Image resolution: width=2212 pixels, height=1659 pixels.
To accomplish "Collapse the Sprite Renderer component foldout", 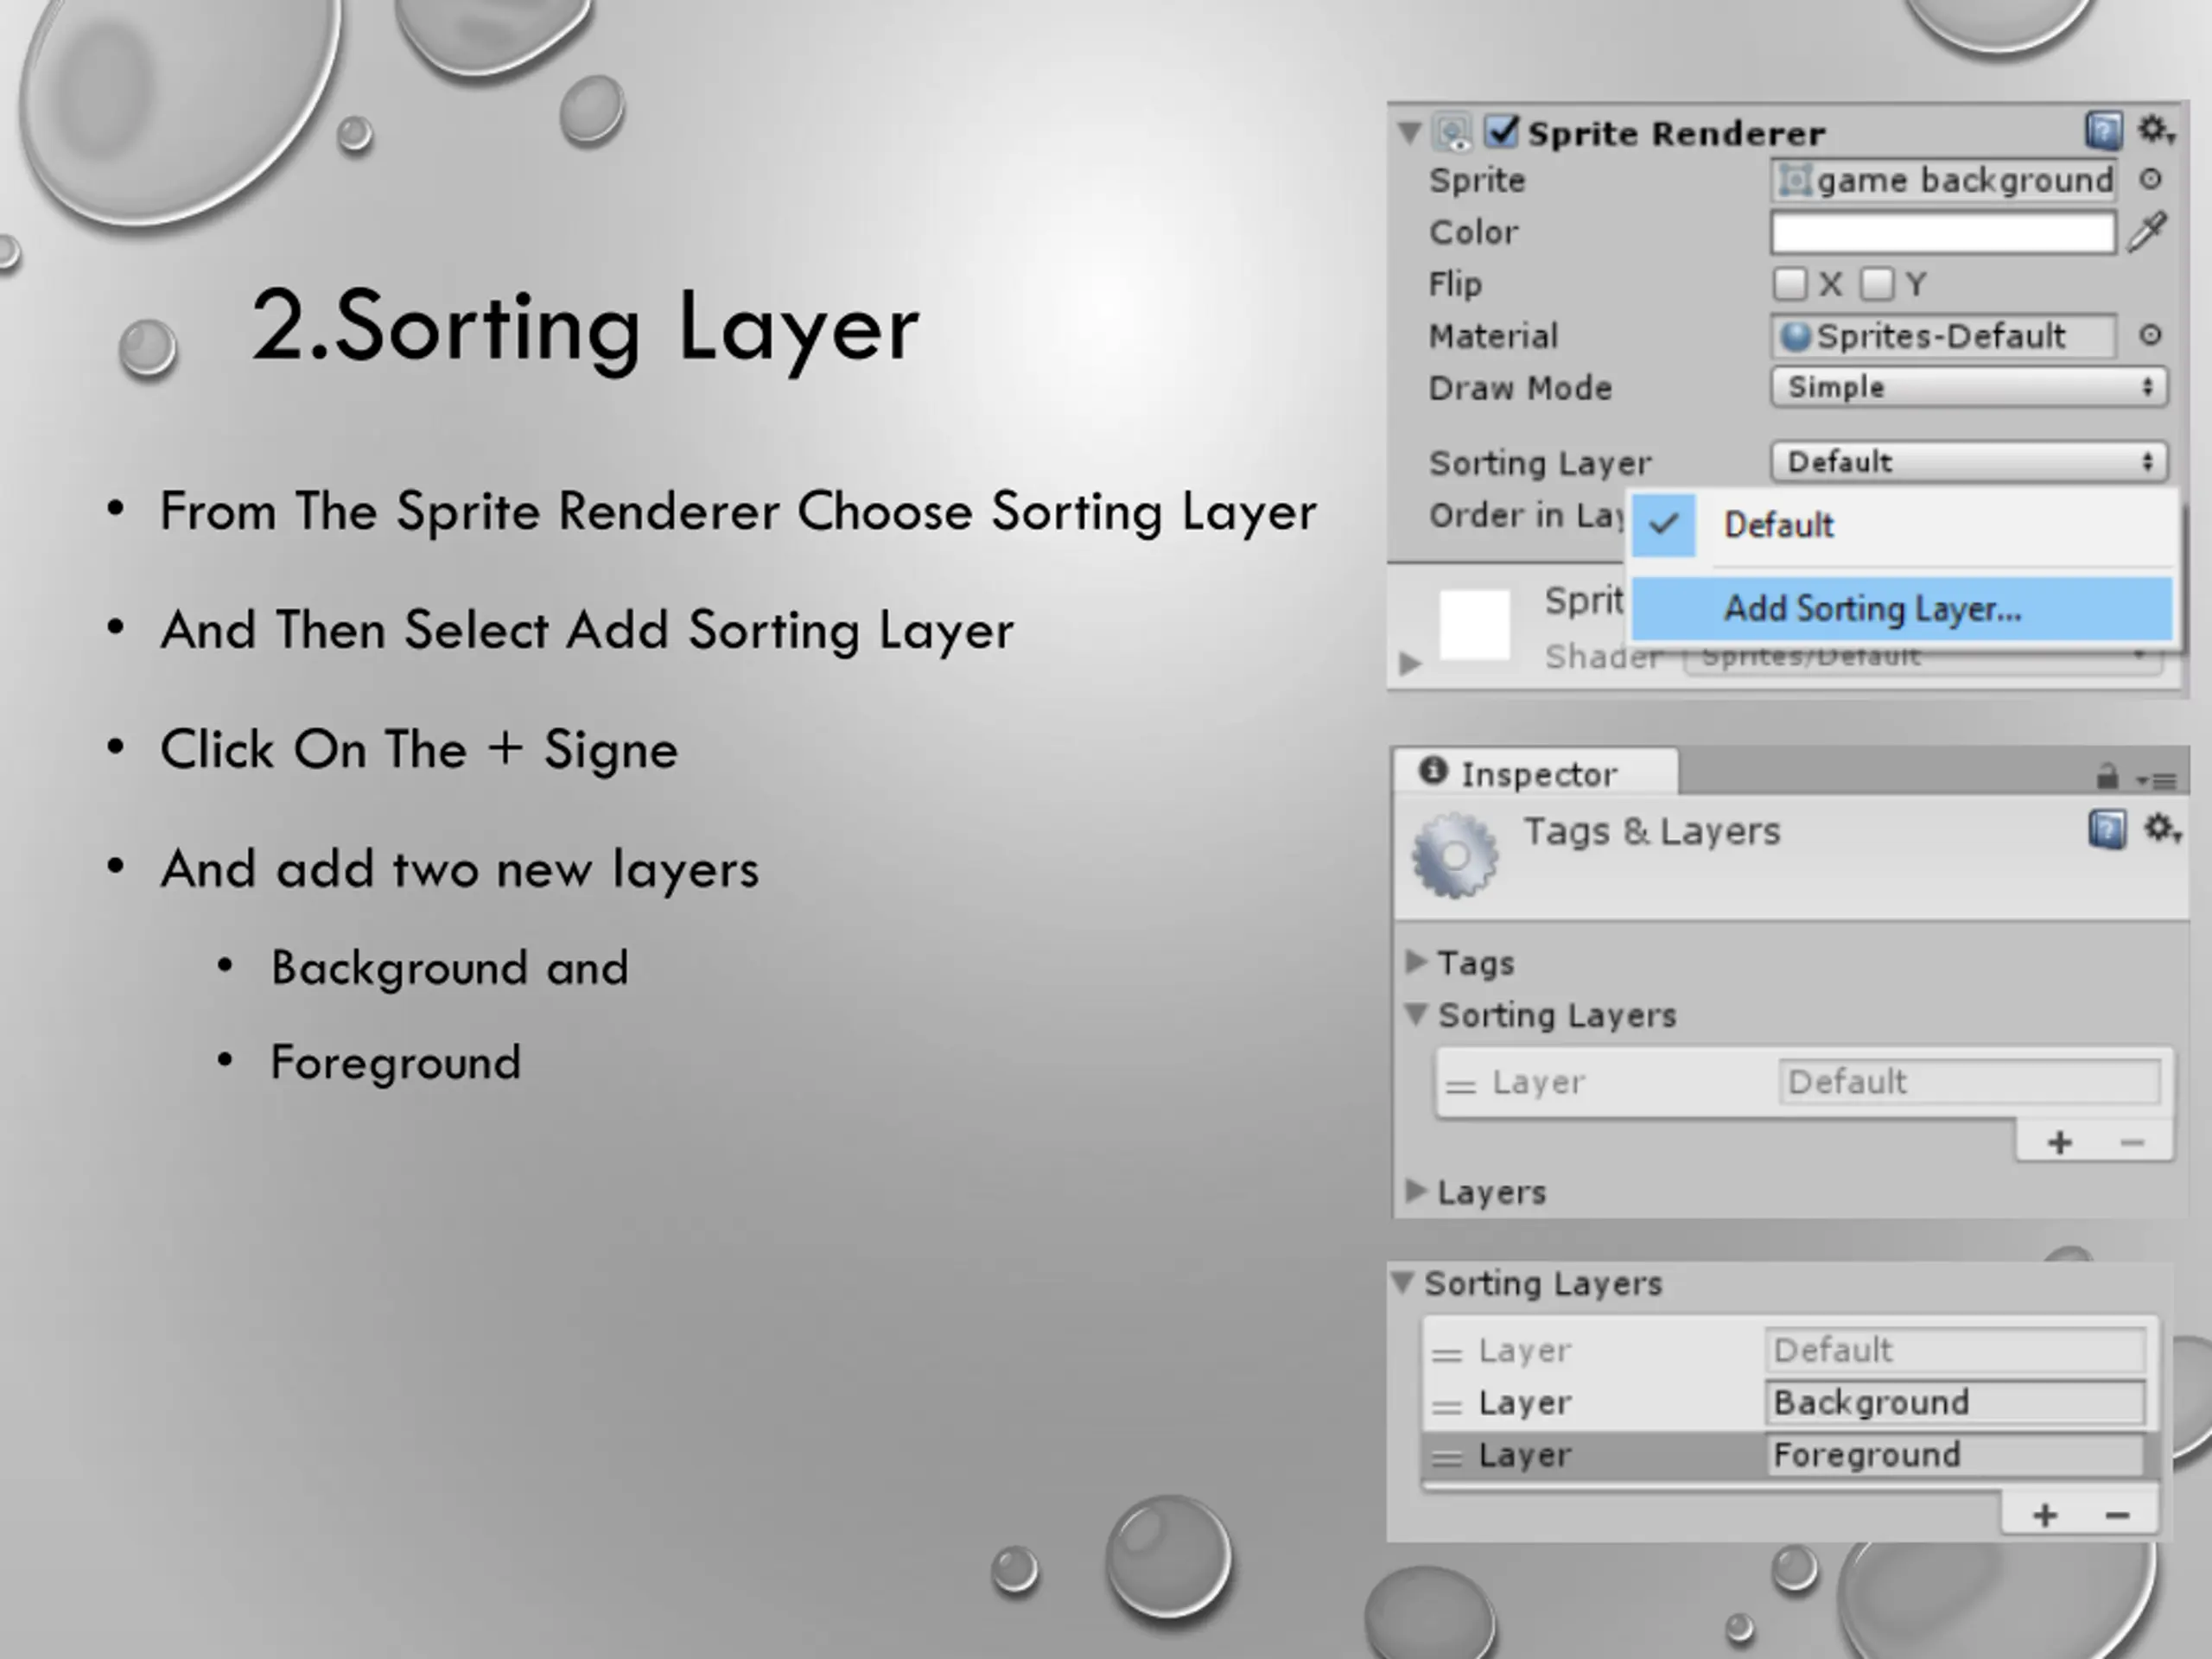I will [1410, 132].
